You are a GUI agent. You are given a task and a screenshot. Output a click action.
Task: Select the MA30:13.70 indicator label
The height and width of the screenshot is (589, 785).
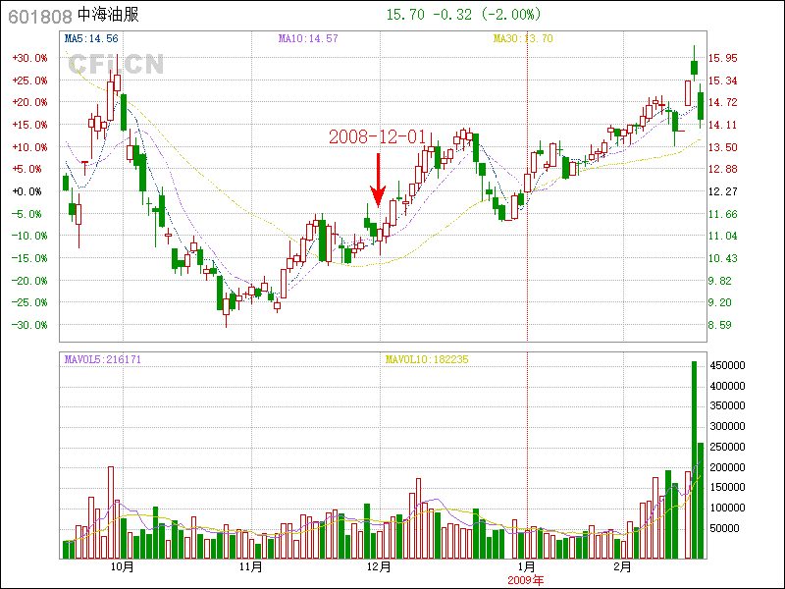click(x=522, y=38)
